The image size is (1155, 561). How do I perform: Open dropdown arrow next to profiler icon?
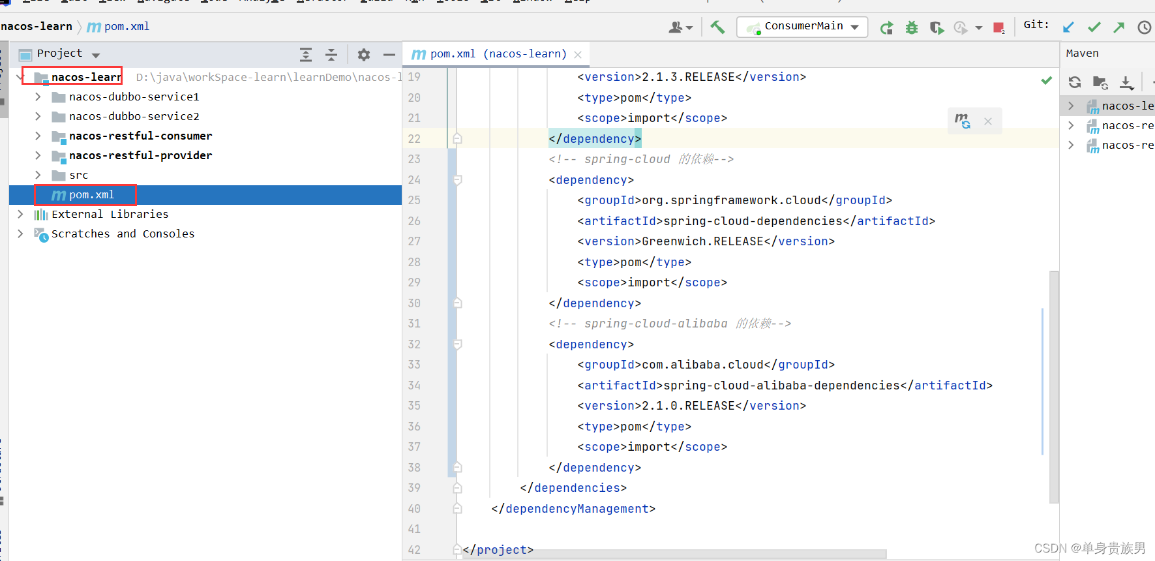click(x=979, y=28)
